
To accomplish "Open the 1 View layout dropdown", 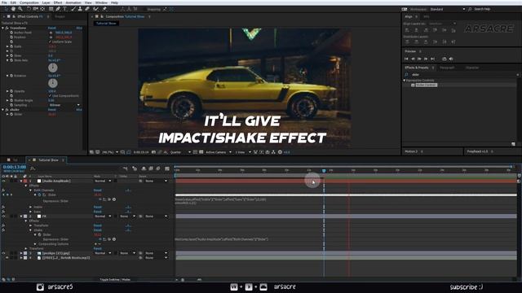I will pyautogui.click(x=243, y=152).
